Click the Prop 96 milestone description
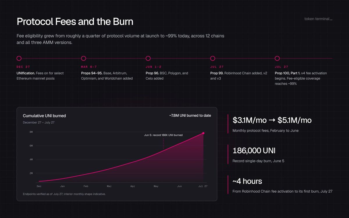The width and height of the screenshot is (349, 218). pyautogui.click(x=167, y=76)
